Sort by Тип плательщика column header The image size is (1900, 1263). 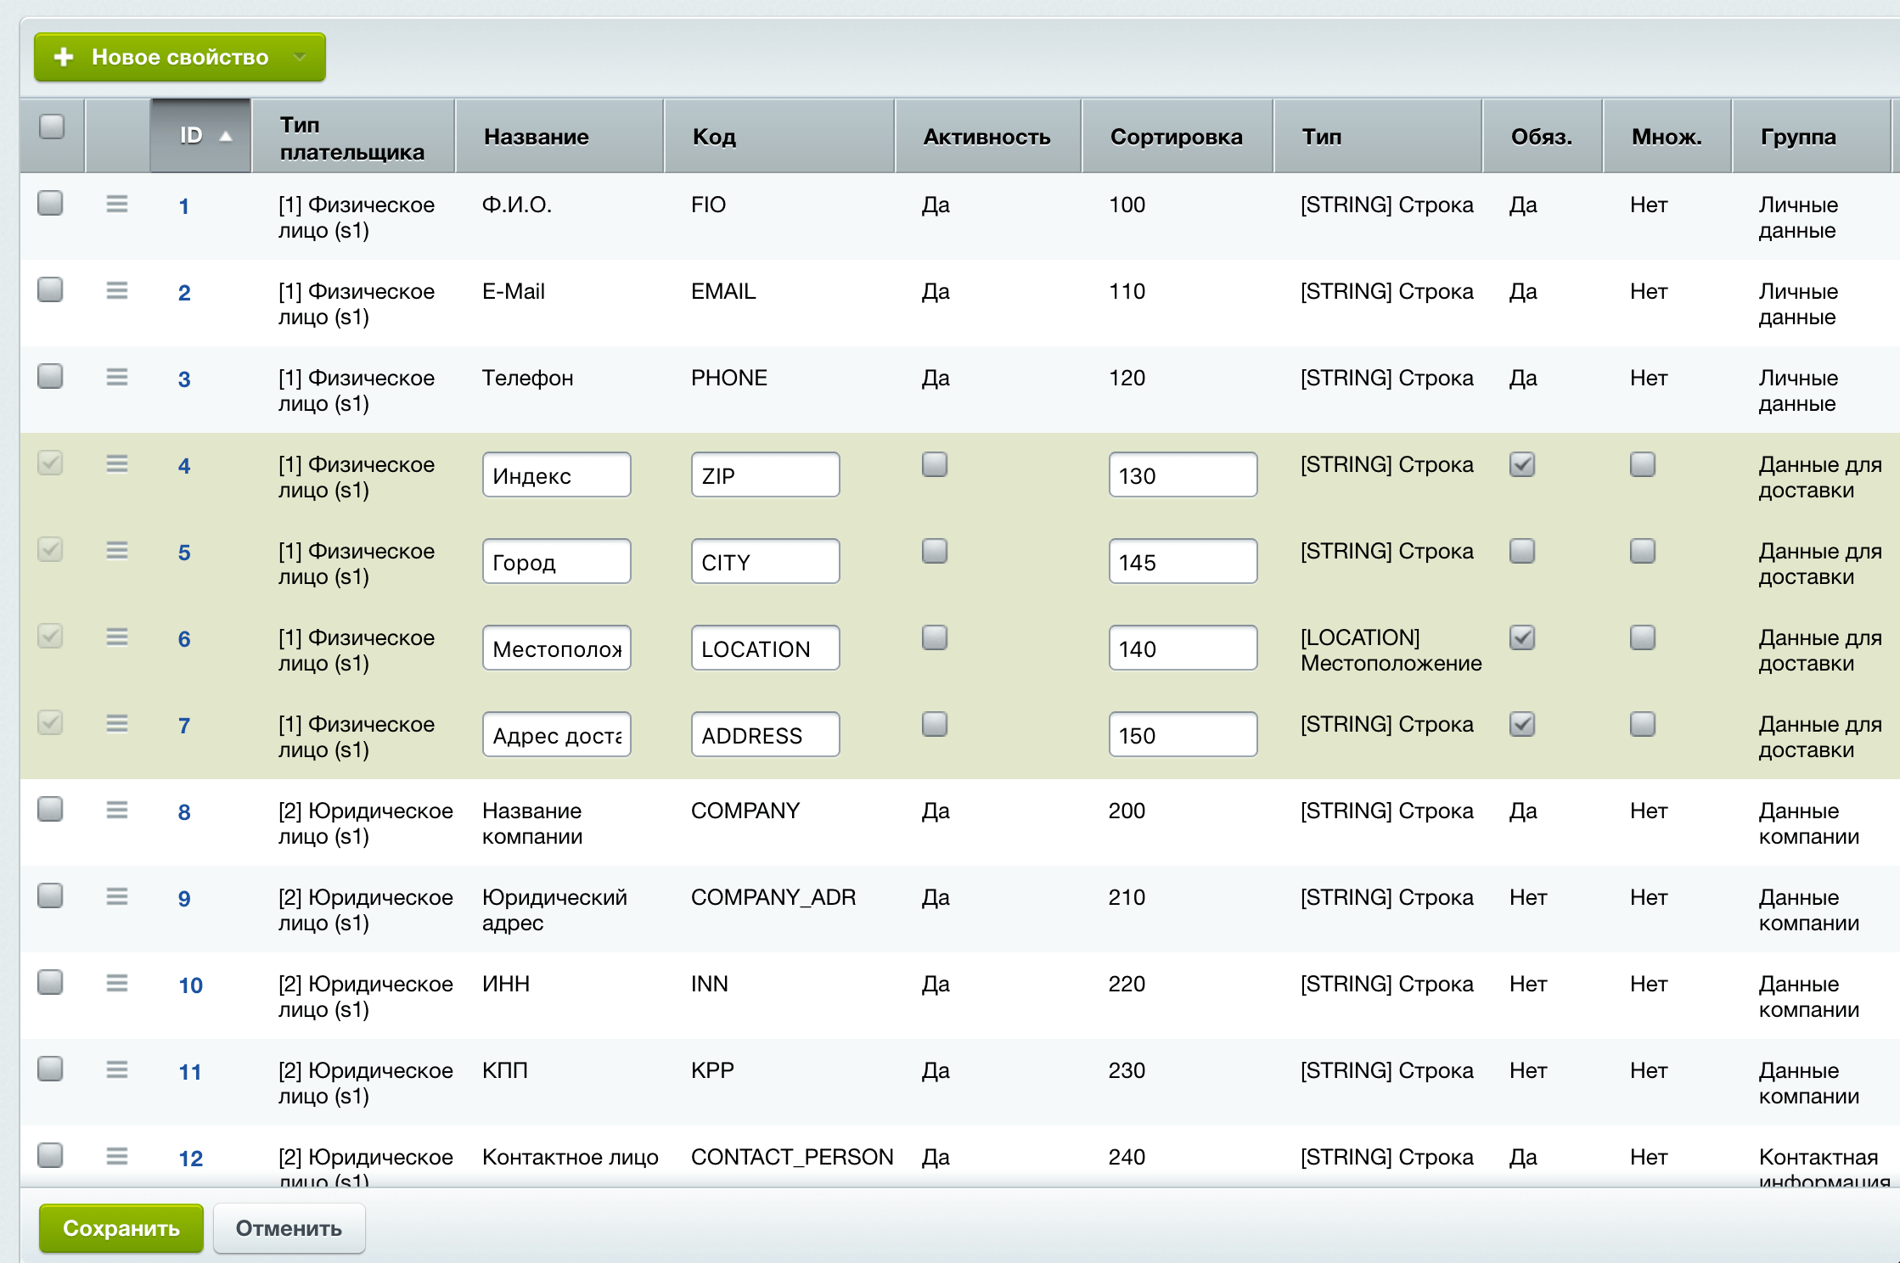352,138
